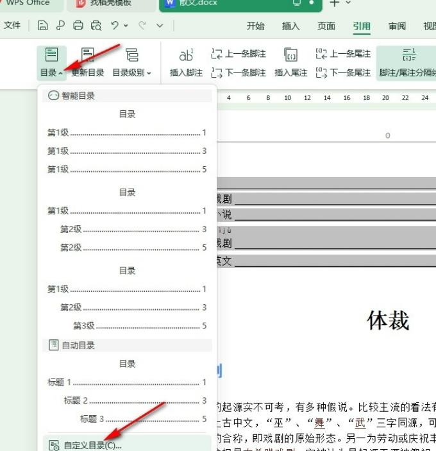Screen dimensions: 436x451
Task: Choose the 标题 1/2/3 automatic TOC style
Action: click(127, 392)
